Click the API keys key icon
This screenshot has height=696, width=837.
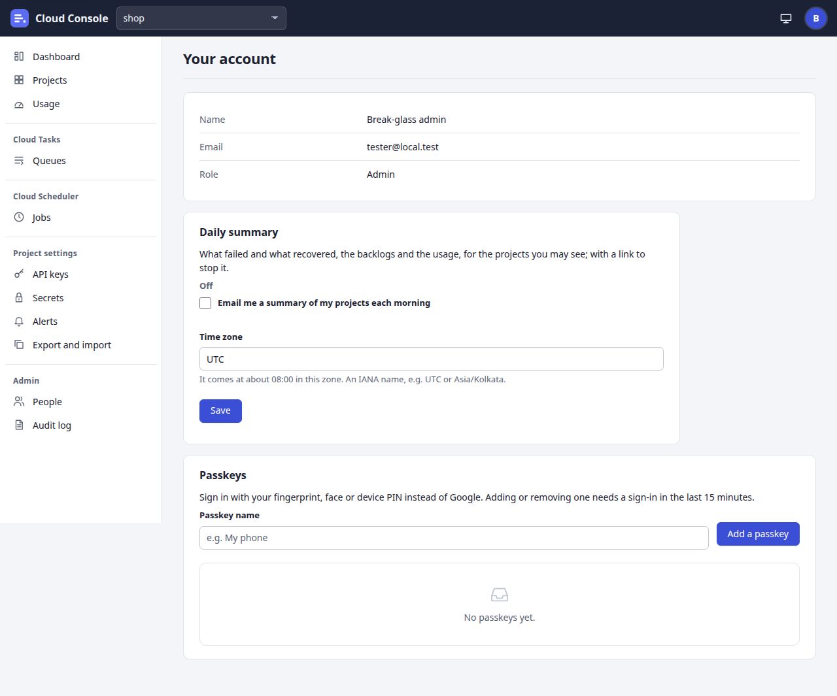click(19, 274)
